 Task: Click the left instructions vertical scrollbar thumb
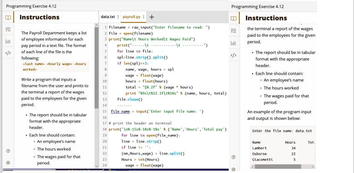[97, 68]
